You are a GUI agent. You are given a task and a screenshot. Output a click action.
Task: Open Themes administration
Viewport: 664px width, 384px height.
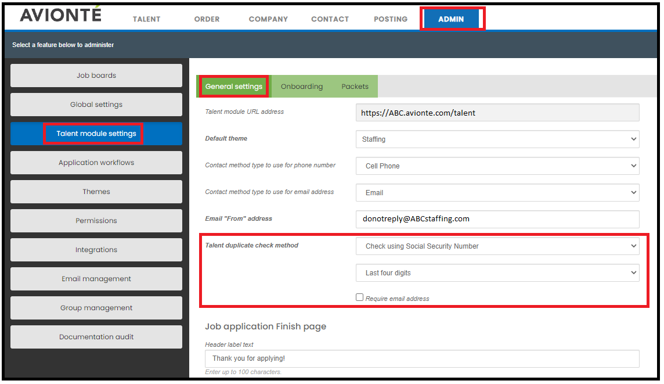96,192
